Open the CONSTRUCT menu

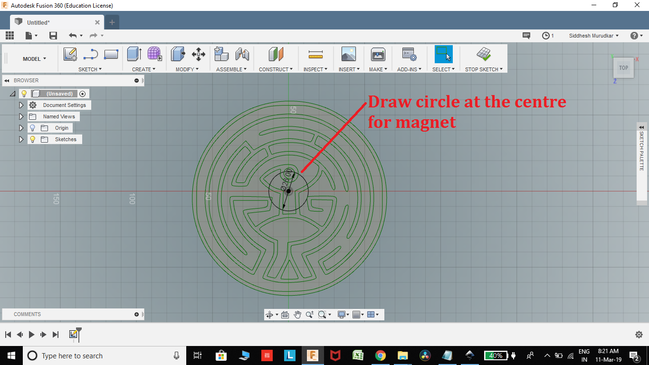pos(276,69)
